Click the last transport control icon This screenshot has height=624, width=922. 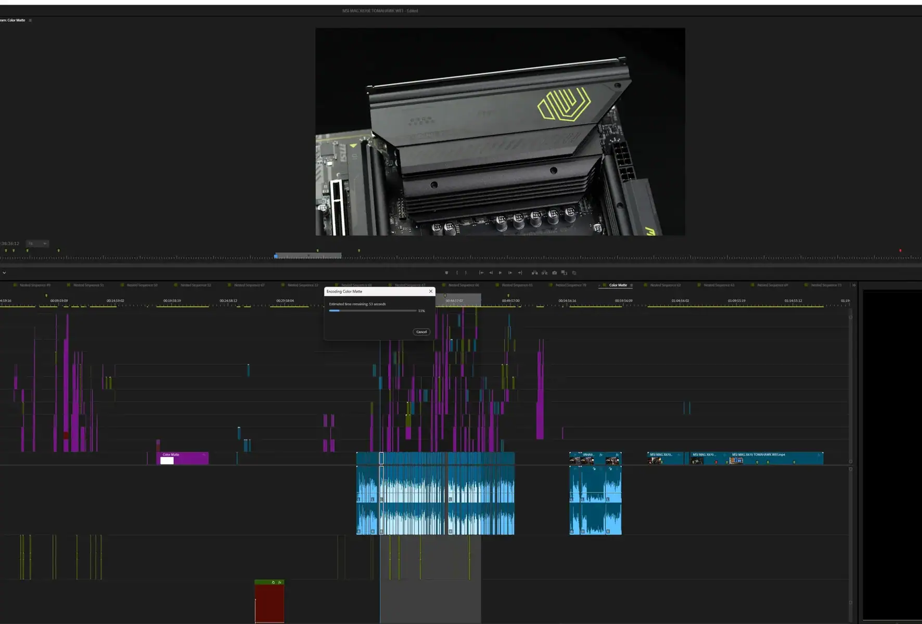click(574, 272)
